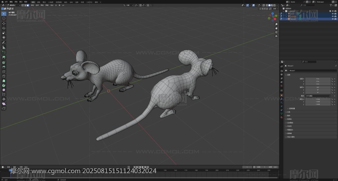This screenshot has width=338, height=181.
Task: Click the Scene name field
Action: pos(297,2)
